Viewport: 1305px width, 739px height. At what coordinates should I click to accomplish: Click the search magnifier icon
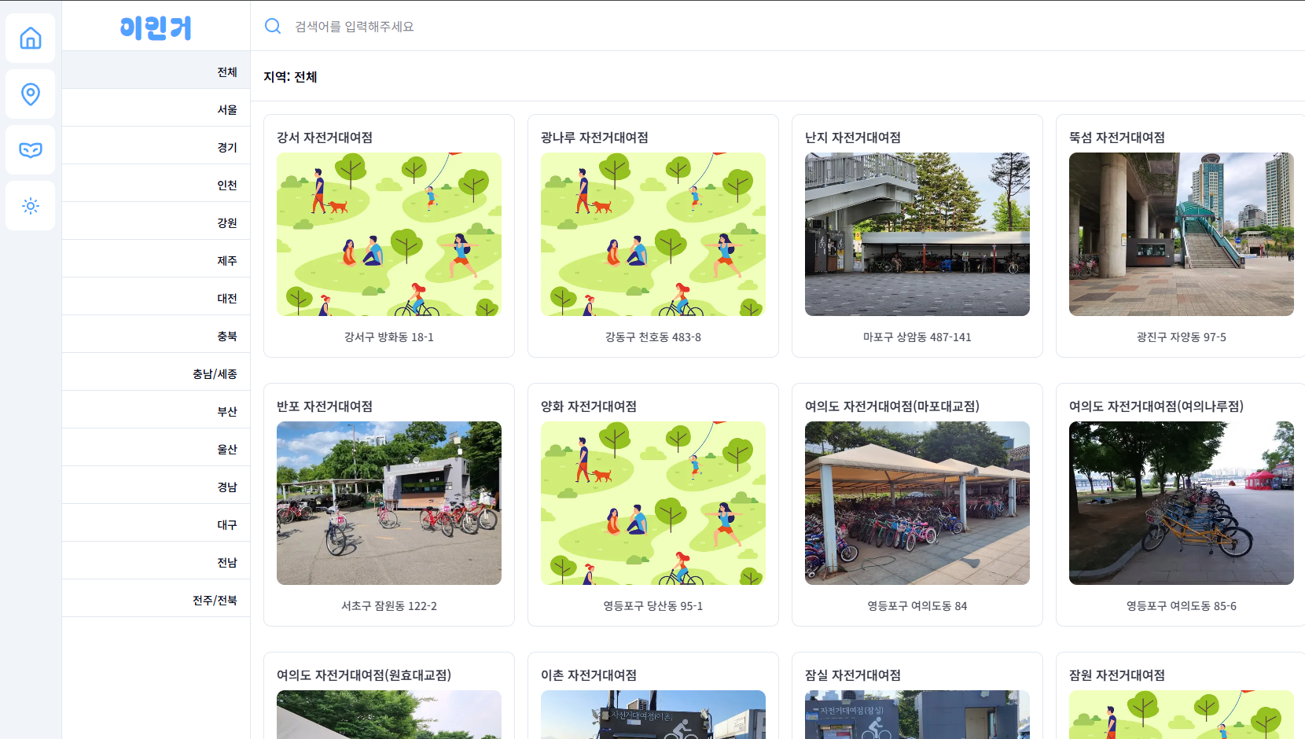[x=273, y=26]
